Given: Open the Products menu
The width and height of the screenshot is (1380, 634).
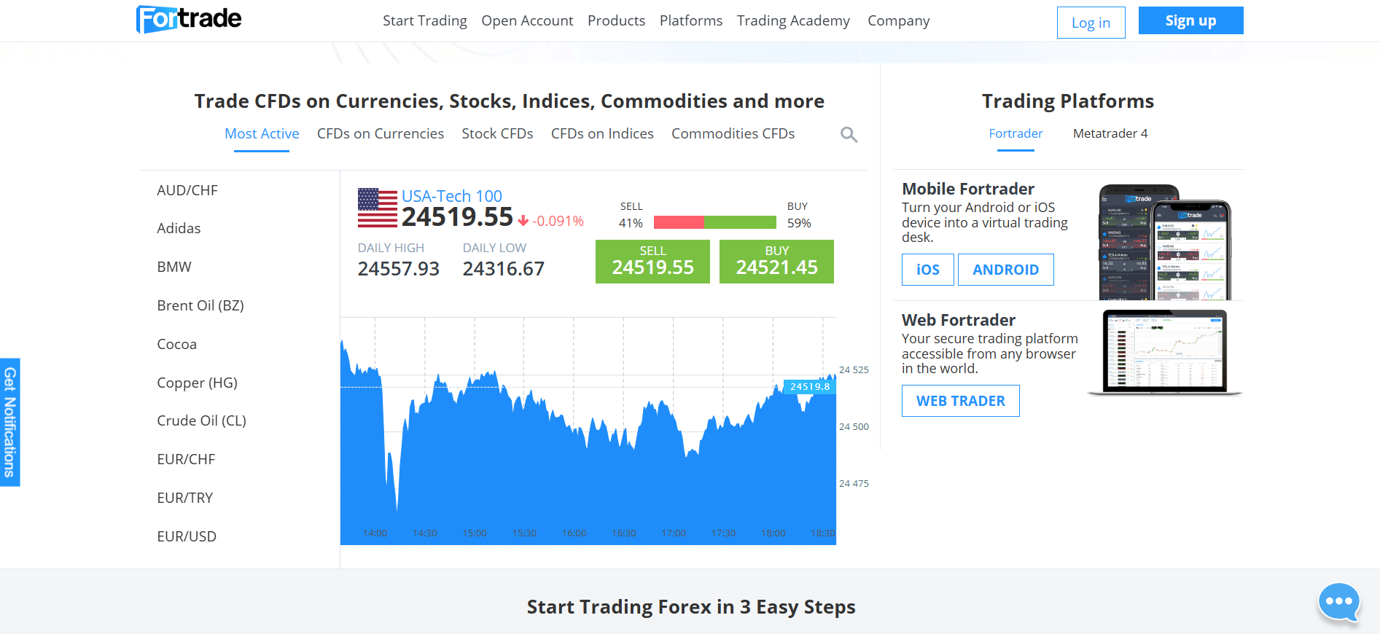Looking at the screenshot, I should coord(617,20).
